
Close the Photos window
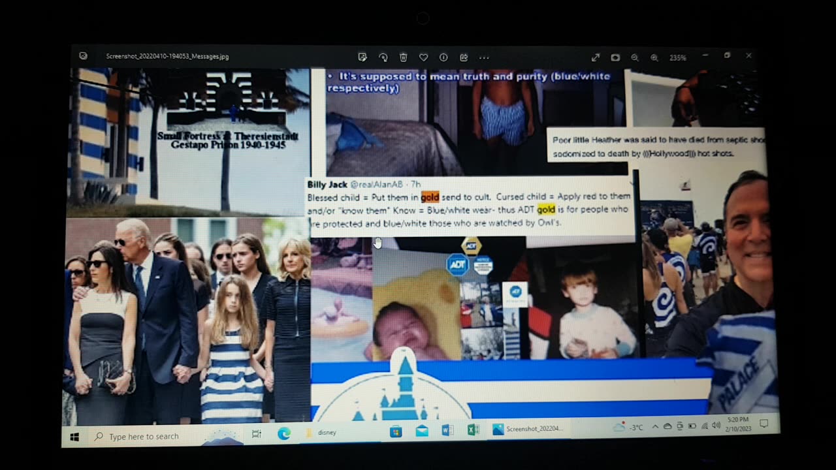click(748, 56)
